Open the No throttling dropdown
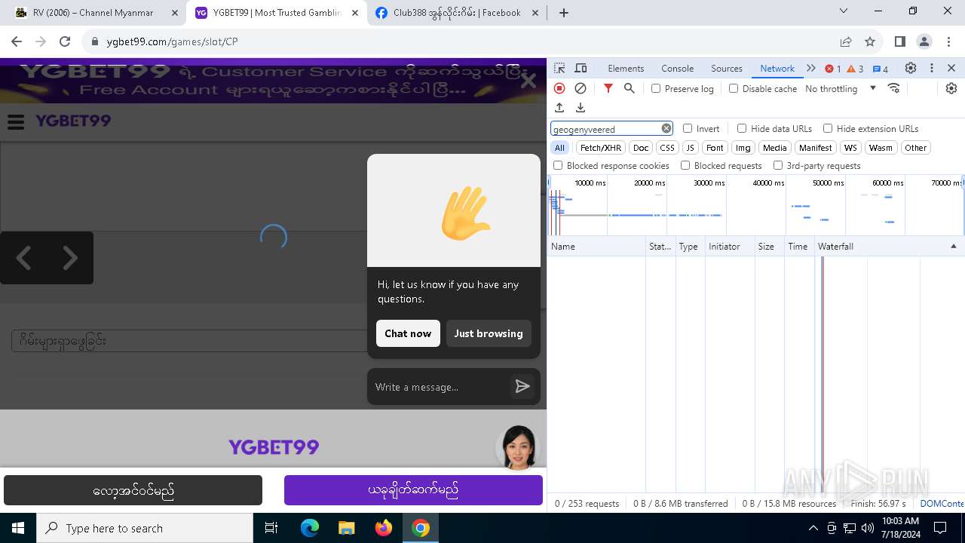The image size is (965, 543). pyautogui.click(x=840, y=88)
